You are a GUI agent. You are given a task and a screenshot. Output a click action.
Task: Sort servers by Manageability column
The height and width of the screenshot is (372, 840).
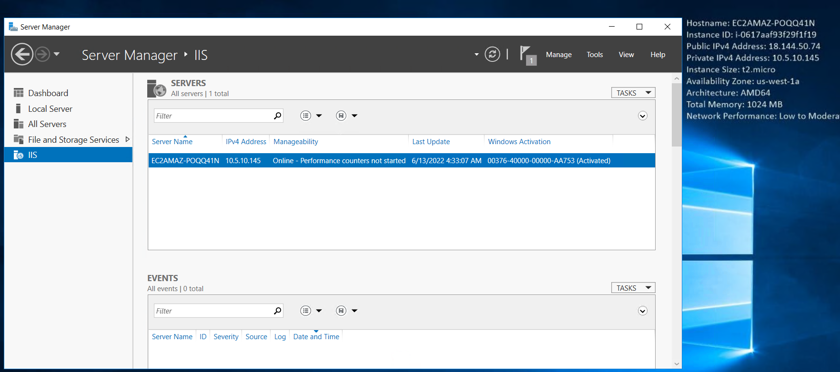[296, 142]
